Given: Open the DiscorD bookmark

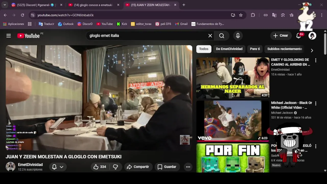Looking at the screenshot, I should [x=85, y=24].
